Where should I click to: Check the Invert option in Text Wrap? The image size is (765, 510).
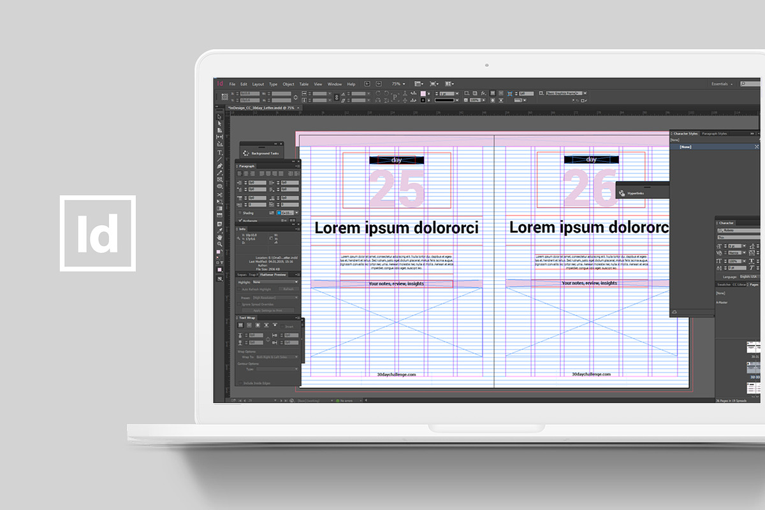click(x=283, y=326)
